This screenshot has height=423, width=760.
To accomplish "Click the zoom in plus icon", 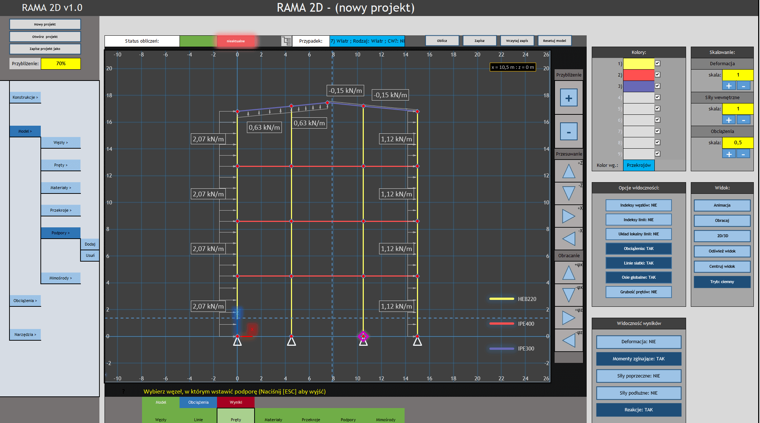I will point(568,98).
